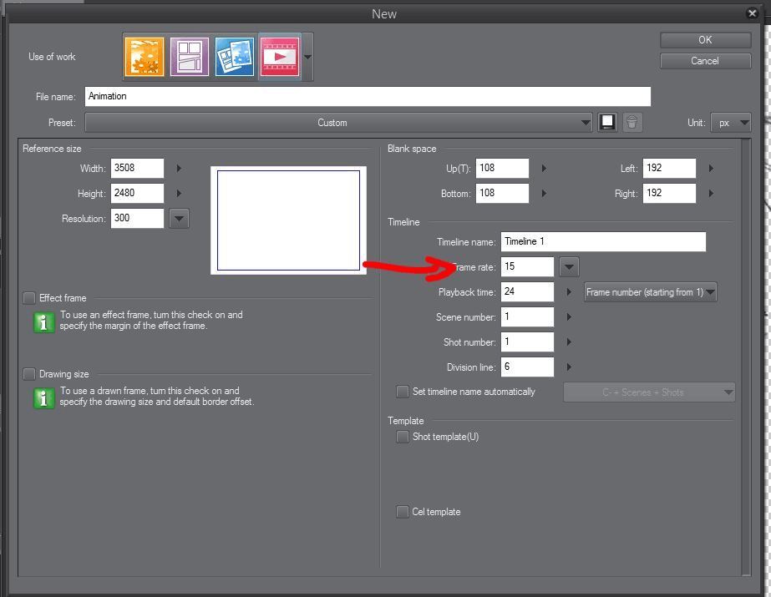Screen dimensions: 771x597
Task: Check the Shot template(U) option
Action: (x=403, y=437)
